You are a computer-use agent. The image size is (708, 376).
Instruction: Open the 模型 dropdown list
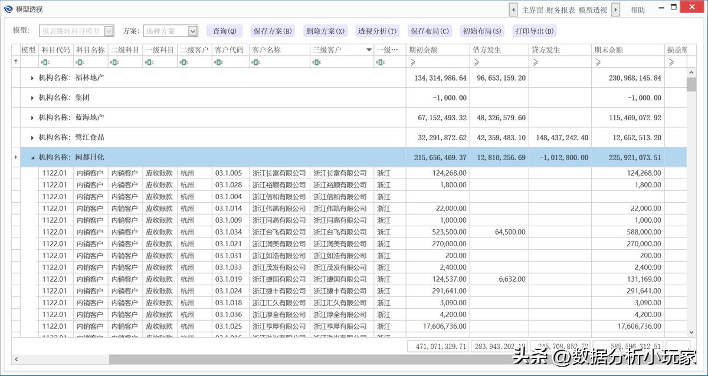(x=109, y=31)
